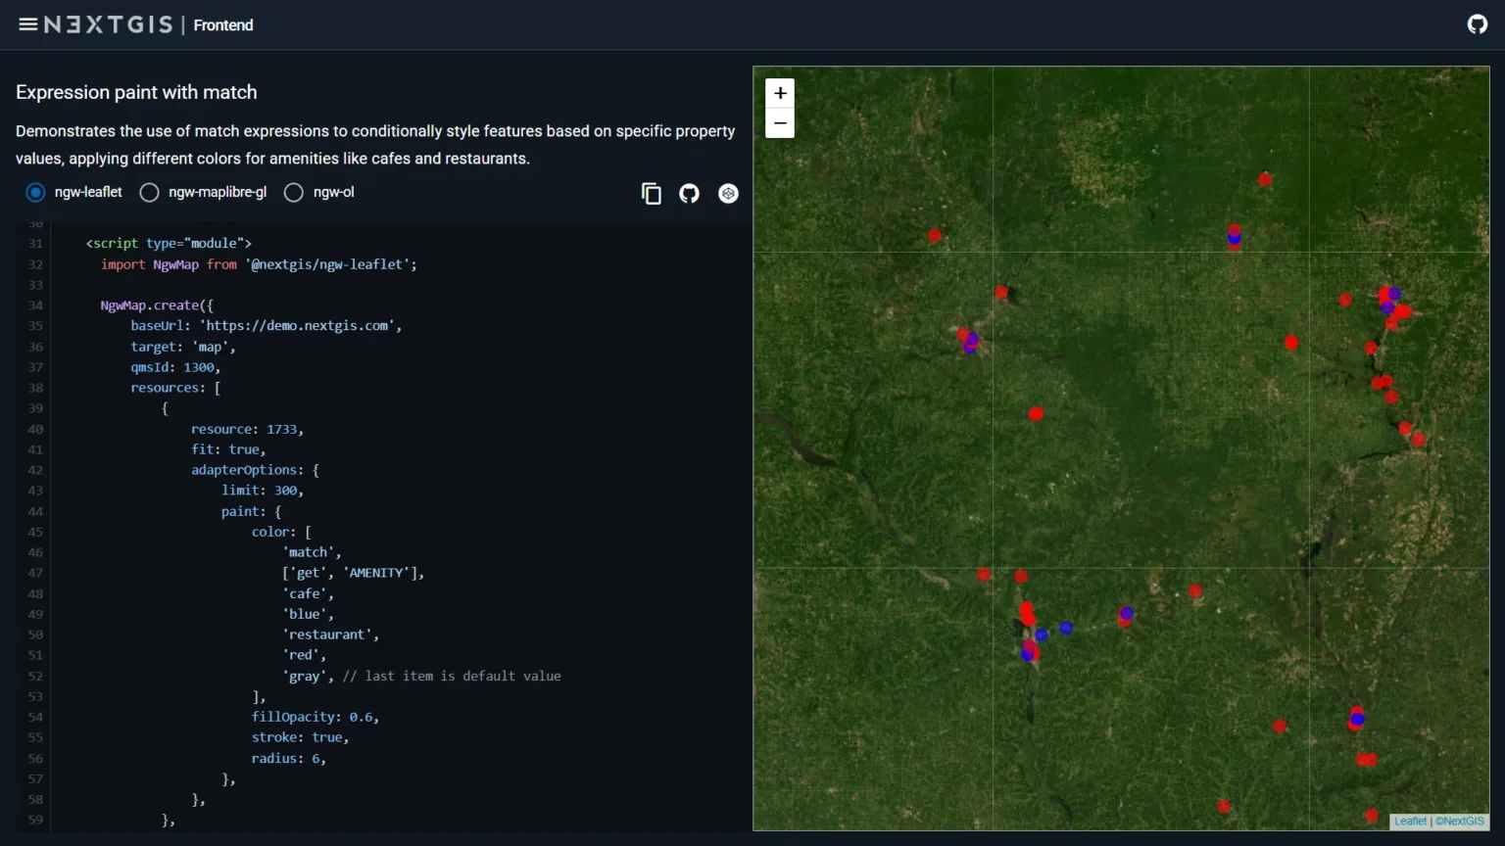The height and width of the screenshot is (846, 1505).
Task: Click the script type="module" code line
Action: (169, 244)
